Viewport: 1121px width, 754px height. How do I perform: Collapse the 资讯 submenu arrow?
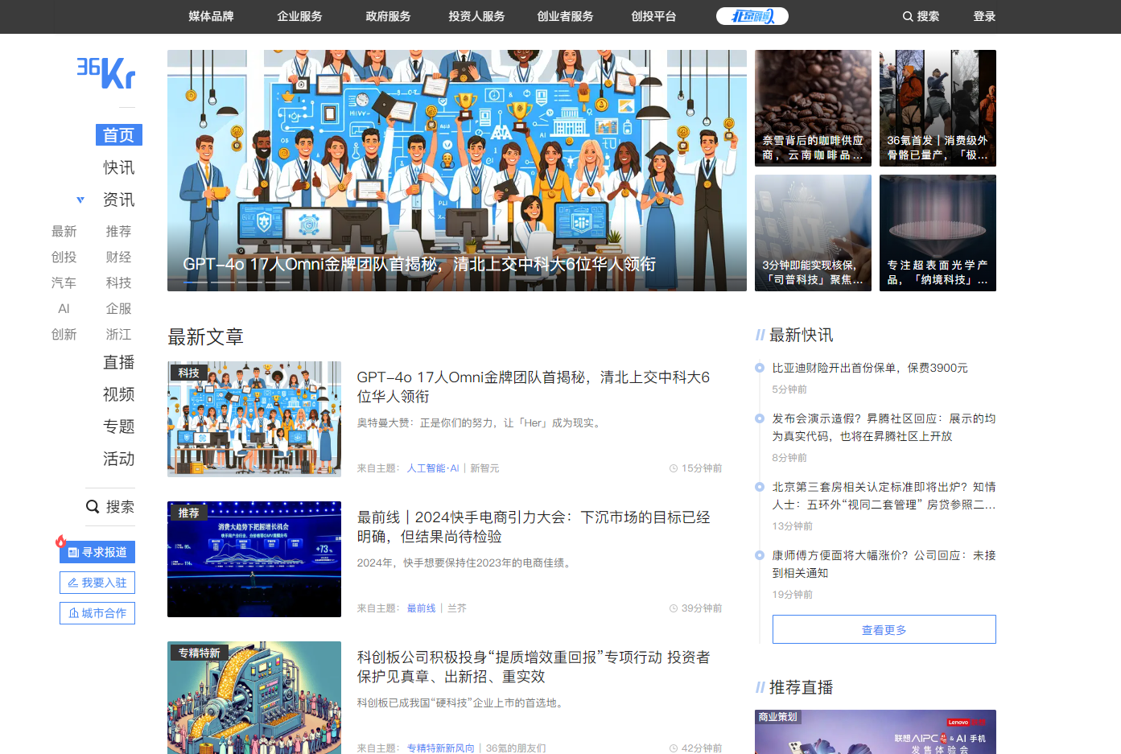[80, 200]
